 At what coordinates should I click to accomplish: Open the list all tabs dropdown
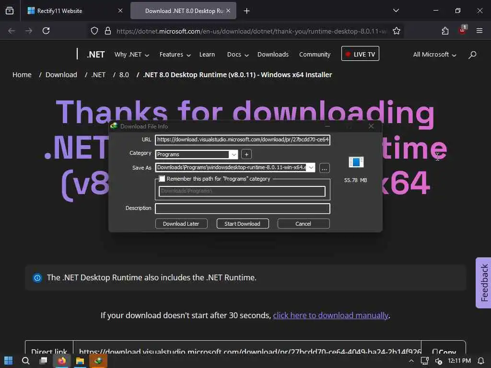396,11
